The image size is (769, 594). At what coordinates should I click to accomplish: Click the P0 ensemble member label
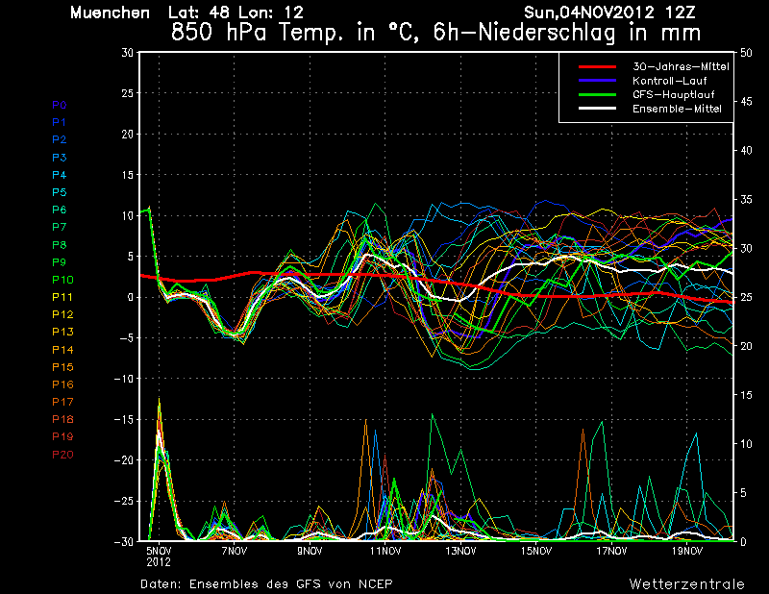click(60, 105)
